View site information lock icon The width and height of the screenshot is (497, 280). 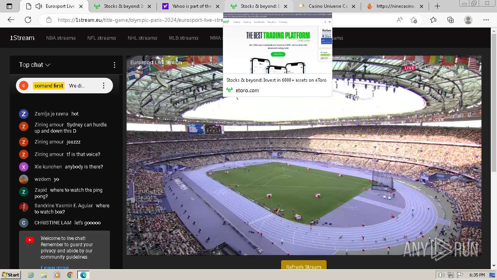49,20
